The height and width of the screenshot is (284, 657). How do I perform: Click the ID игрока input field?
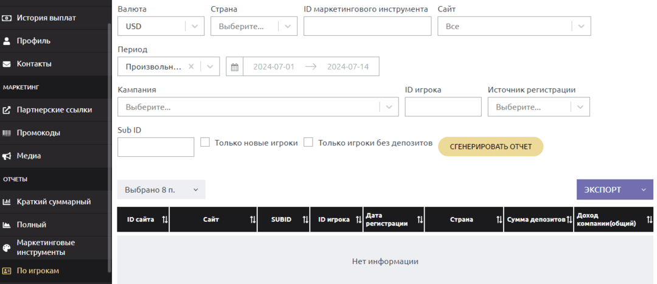pos(443,107)
